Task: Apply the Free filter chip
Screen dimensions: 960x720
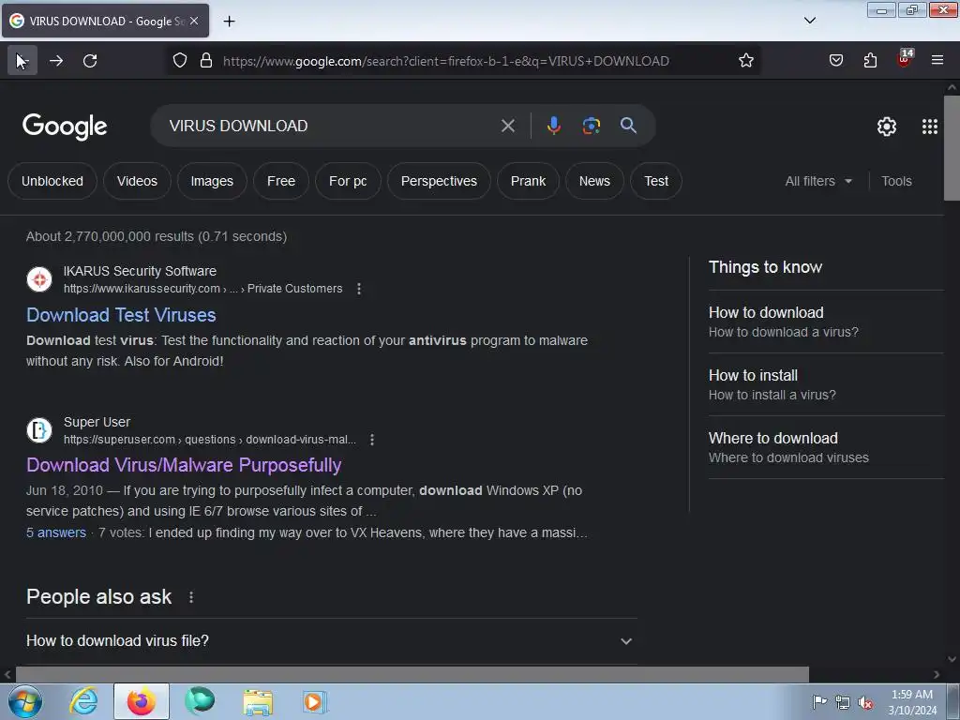Action: coord(281,181)
